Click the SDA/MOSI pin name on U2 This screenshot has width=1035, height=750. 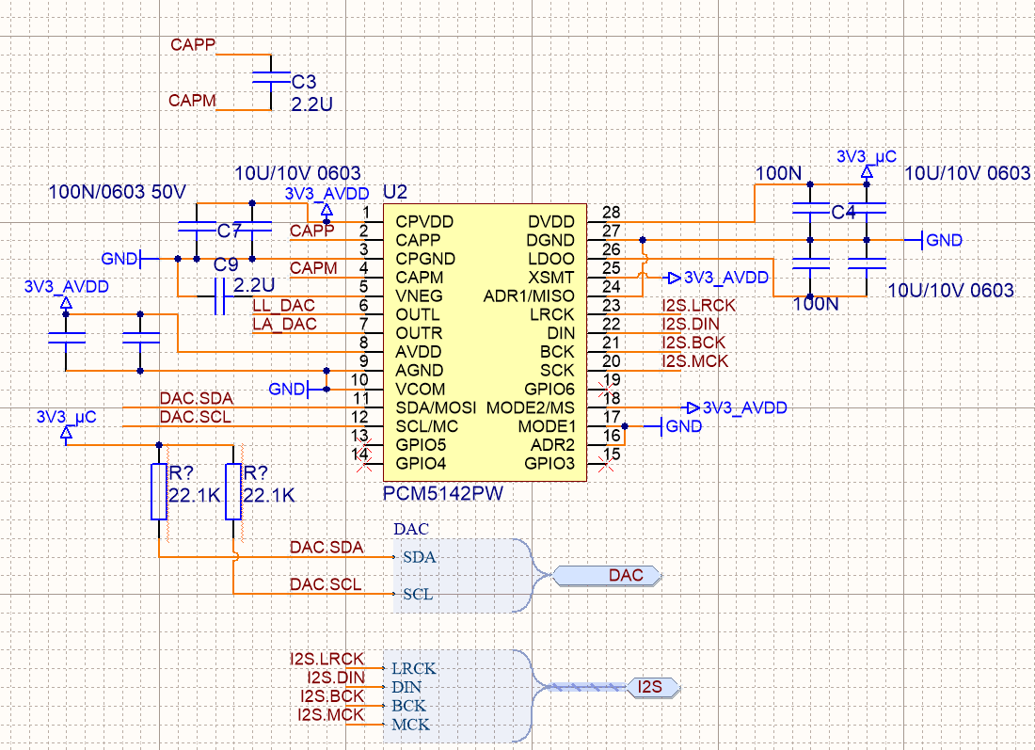coord(436,408)
